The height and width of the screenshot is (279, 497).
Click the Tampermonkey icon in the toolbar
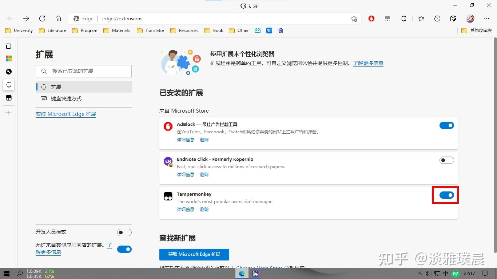pyautogui.click(x=387, y=19)
